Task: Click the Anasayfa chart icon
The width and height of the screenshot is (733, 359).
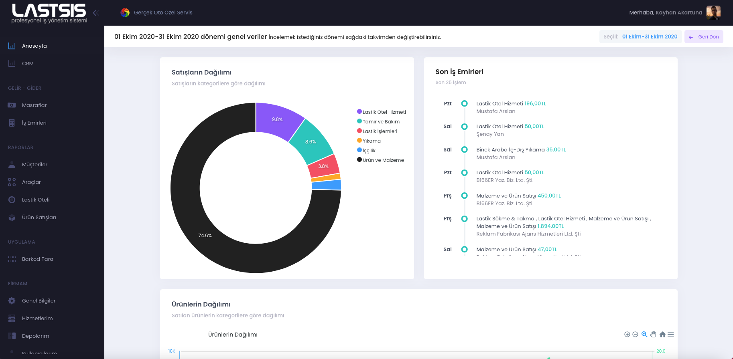Action: point(12,46)
